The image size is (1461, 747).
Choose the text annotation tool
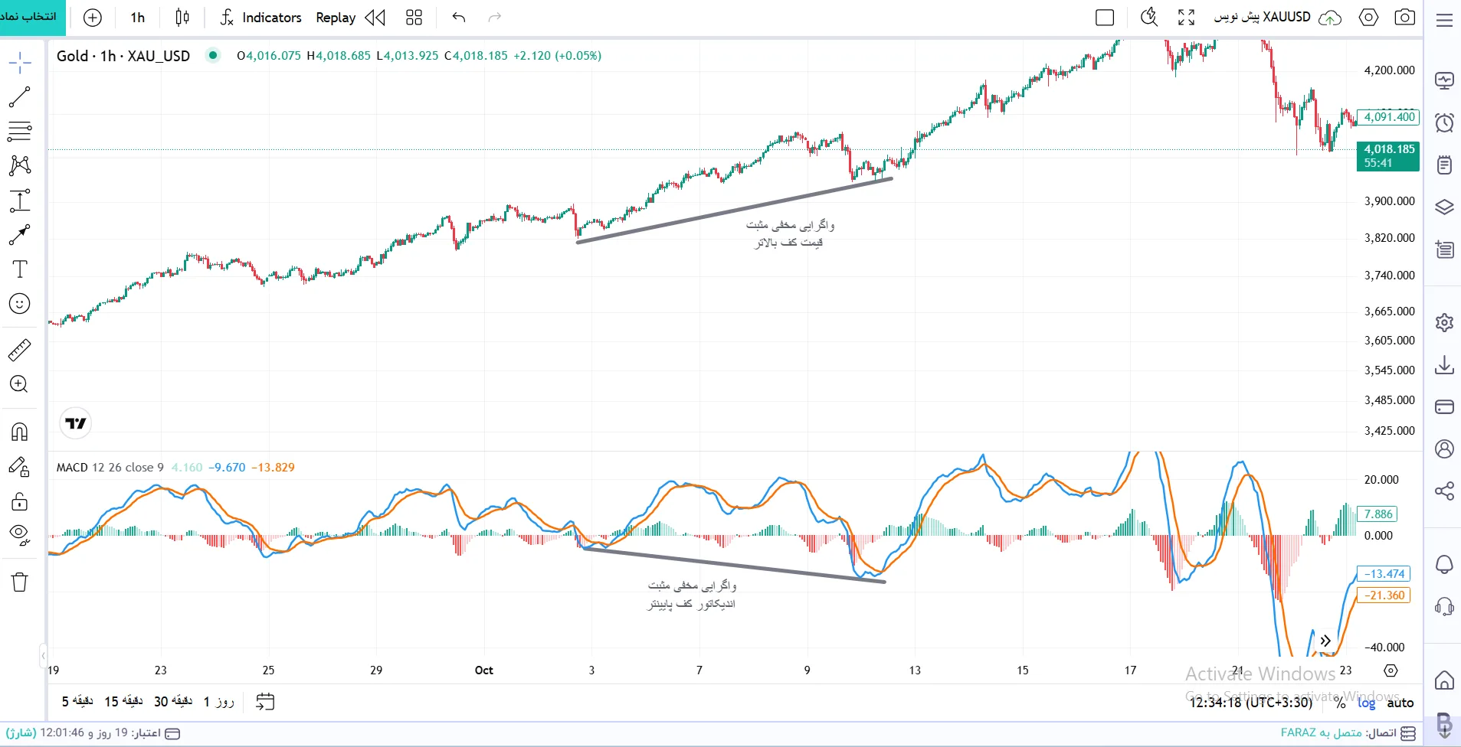tap(20, 269)
